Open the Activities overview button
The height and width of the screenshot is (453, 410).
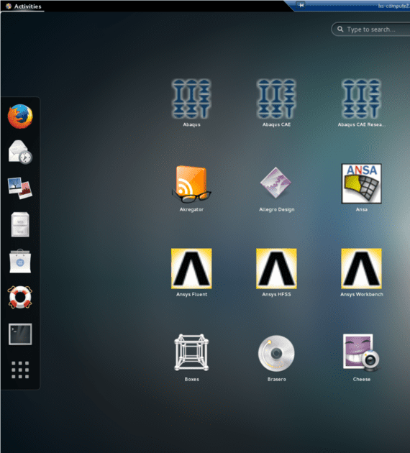pyautogui.click(x=23, y=6)
